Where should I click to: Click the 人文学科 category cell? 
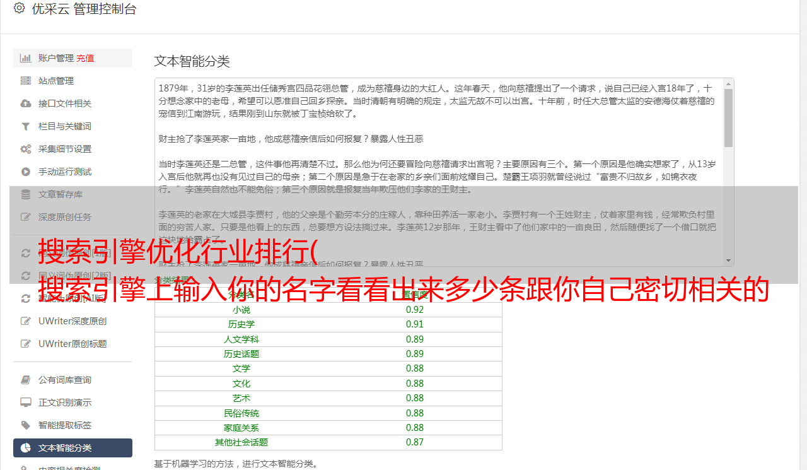pos(241,339)
